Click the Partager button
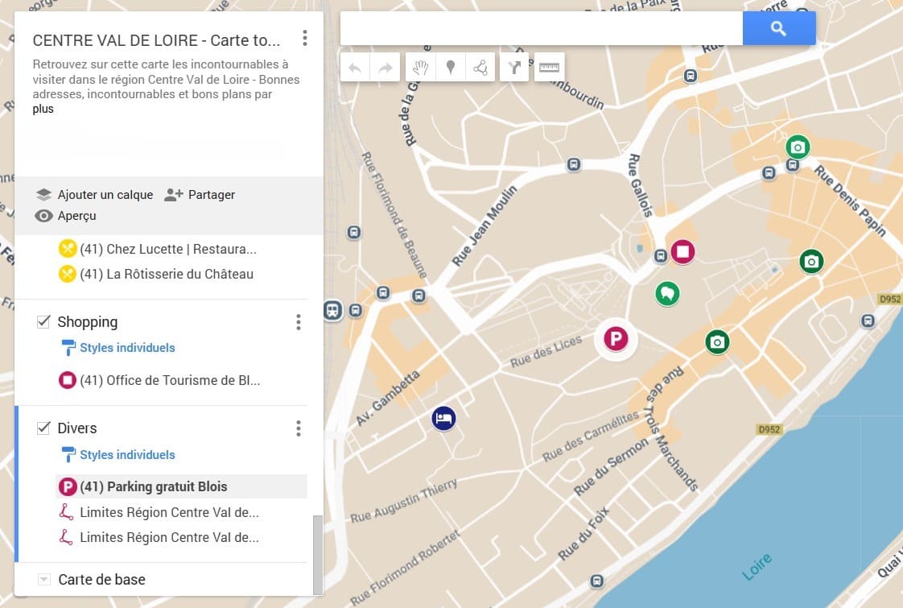This screenshot has width=903, height=608. [200, 195]
